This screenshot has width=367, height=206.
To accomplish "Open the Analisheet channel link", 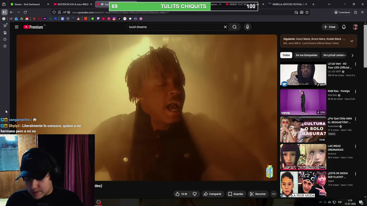I will (333, 126).
